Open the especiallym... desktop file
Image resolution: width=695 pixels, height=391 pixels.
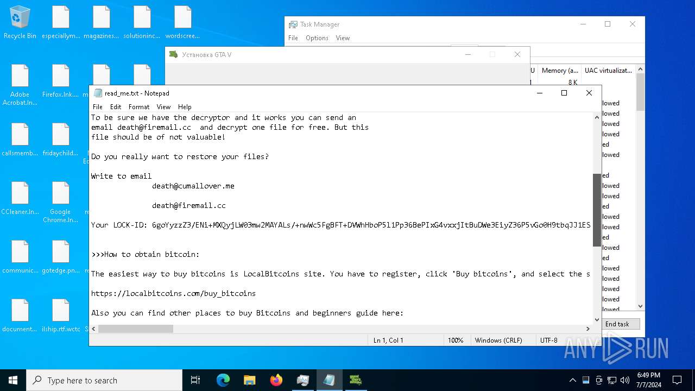[x=61, y=23]
